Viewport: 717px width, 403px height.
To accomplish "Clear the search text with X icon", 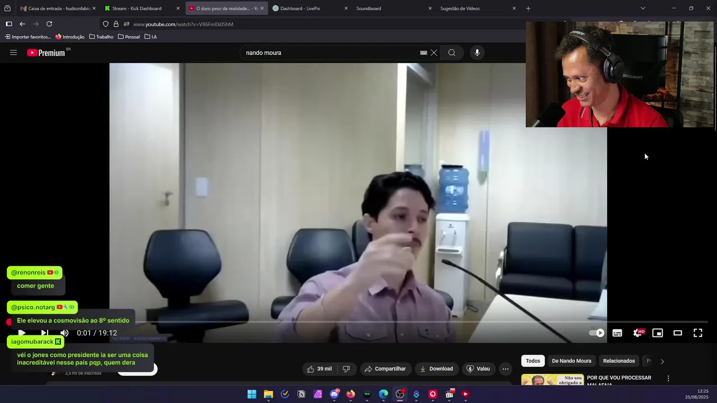I will pyautogui.click(x=434, y=53).
